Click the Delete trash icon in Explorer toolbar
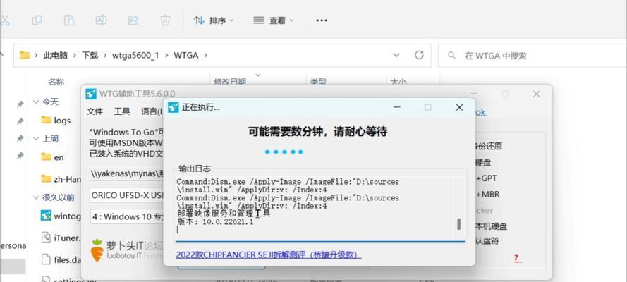Viewport: 627px width, 282px height. coord(165,20)
